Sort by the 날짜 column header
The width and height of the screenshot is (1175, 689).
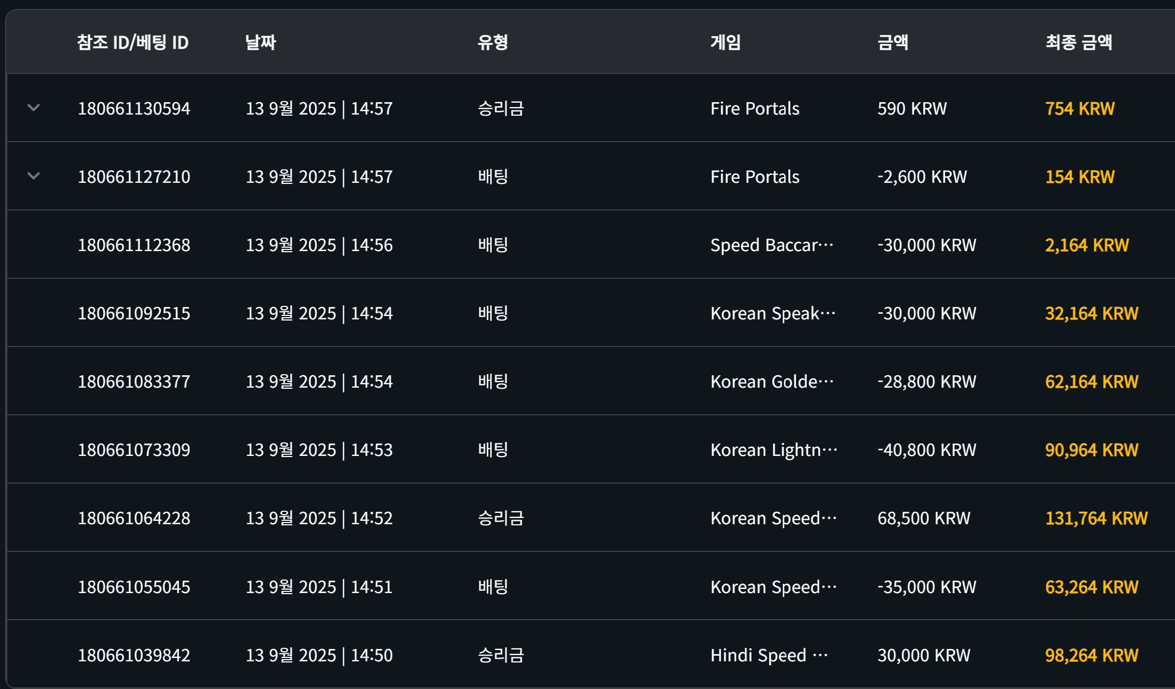260,42
